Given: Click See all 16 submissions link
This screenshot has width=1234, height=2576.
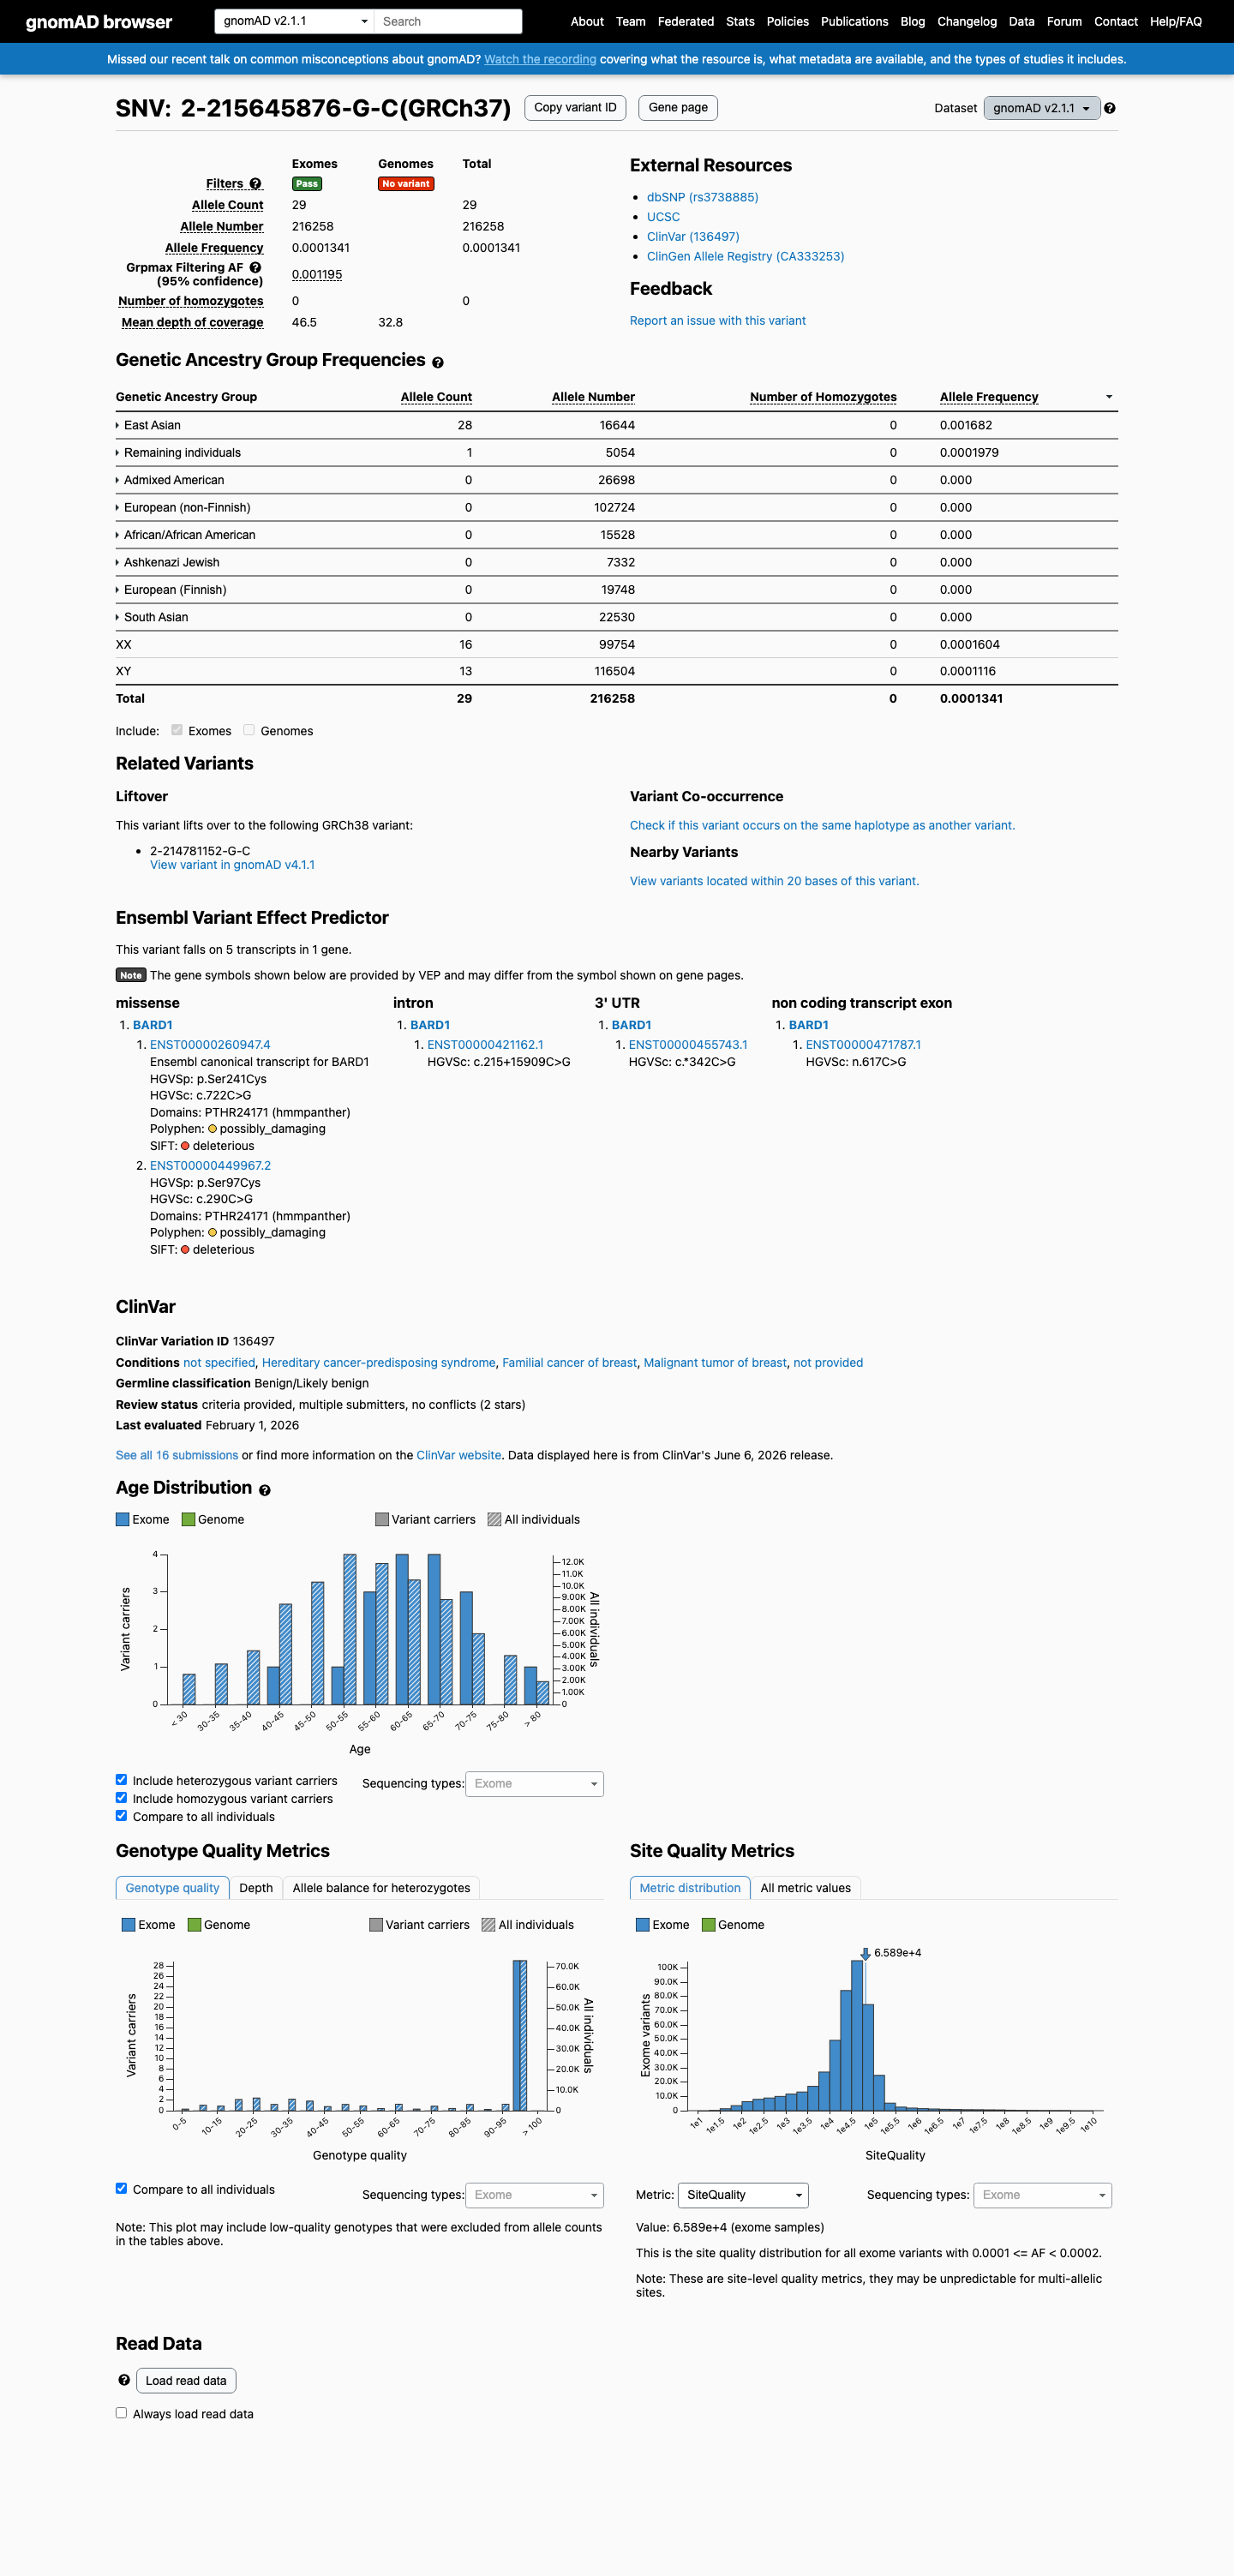Looking at the screenshot, I should pyautogui.click(x=176, y=1455).
